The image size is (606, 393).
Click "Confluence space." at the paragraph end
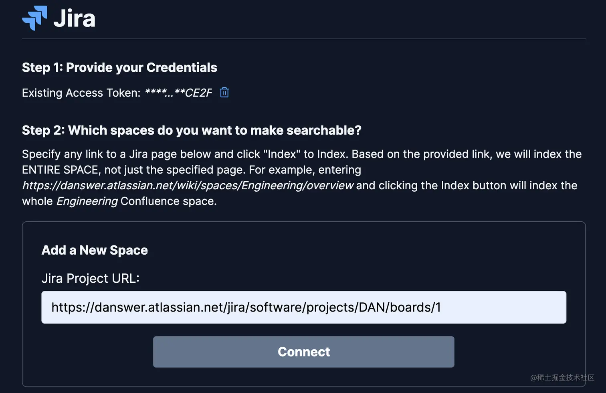click(168, 201)
